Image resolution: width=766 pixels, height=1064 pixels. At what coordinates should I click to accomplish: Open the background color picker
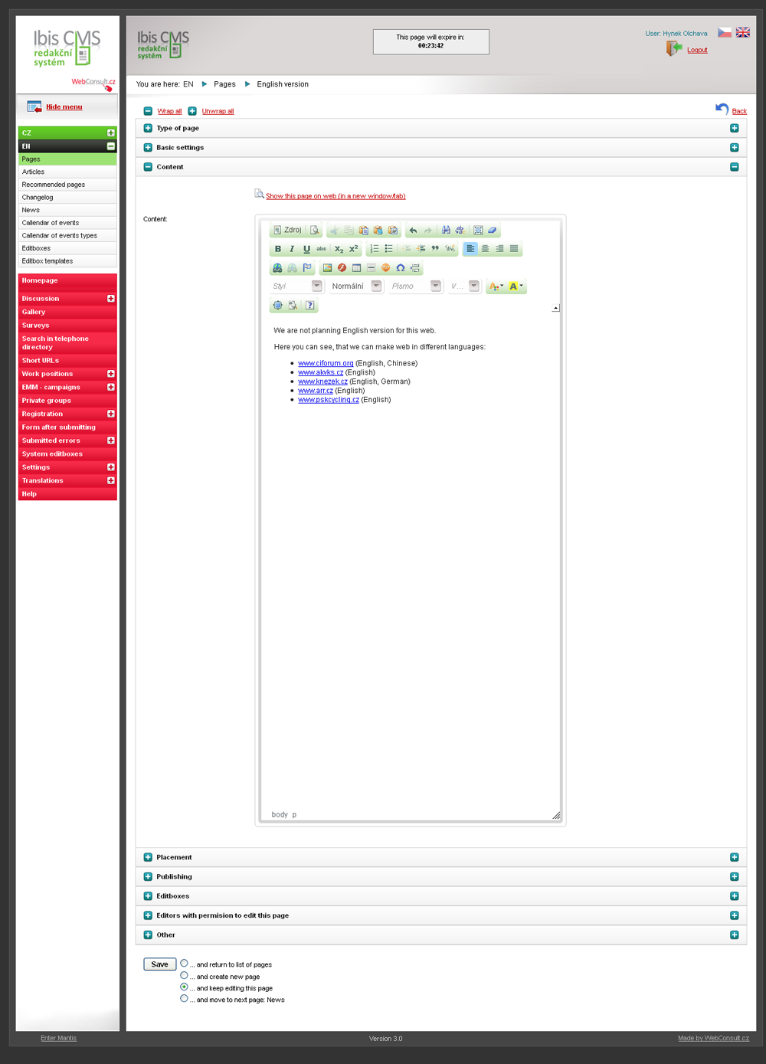coord(516,286)
